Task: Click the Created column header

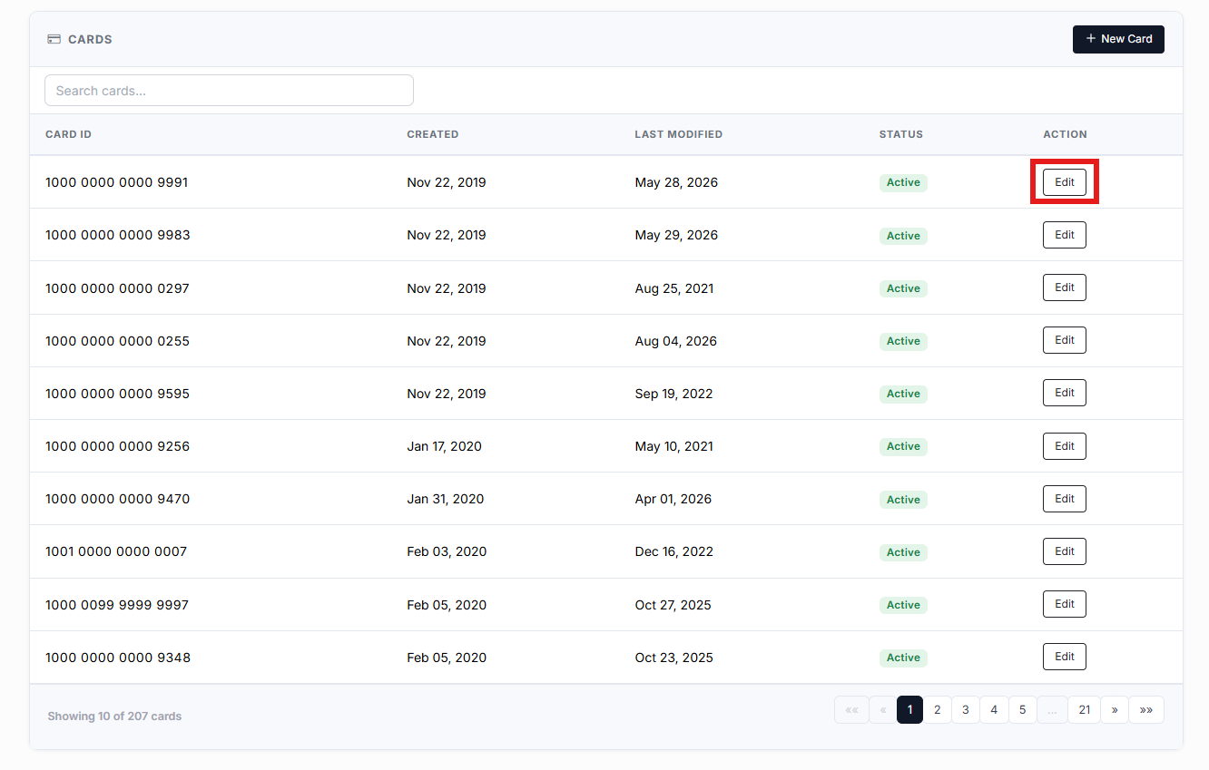Action: tap(433, 134)
